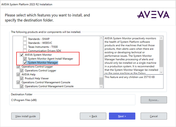Uncheck the AVEVA System Monitor checkbox
This screenshot has width=176, height=127.
21,55
